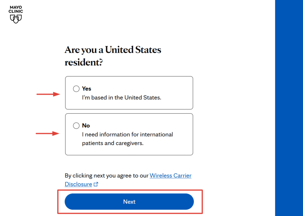Click the Mayo Clinic shield emblem

click(x=16, y=19)
